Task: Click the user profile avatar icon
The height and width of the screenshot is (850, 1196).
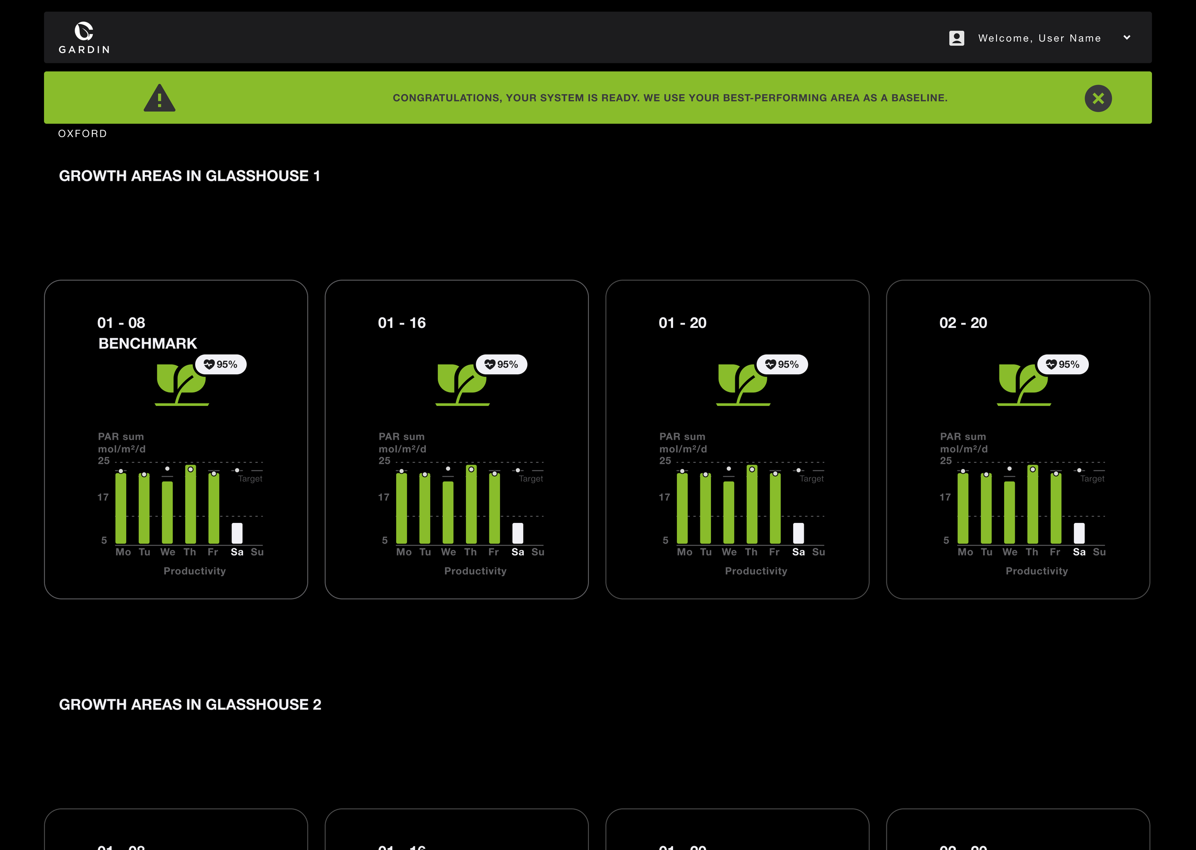Action: click(956, 38)
